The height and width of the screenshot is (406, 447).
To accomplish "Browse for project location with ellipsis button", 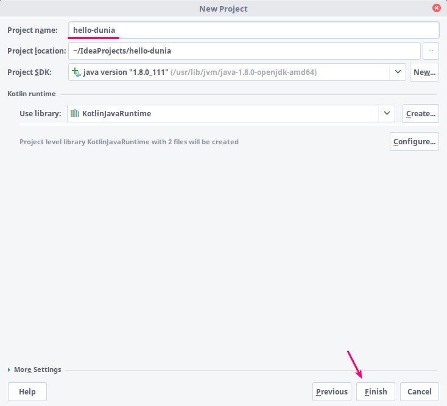I will pos(431,51).
